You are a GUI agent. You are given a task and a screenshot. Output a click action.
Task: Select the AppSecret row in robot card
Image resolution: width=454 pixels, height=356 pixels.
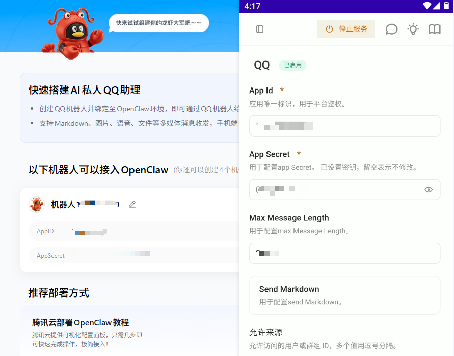(134, 255)
